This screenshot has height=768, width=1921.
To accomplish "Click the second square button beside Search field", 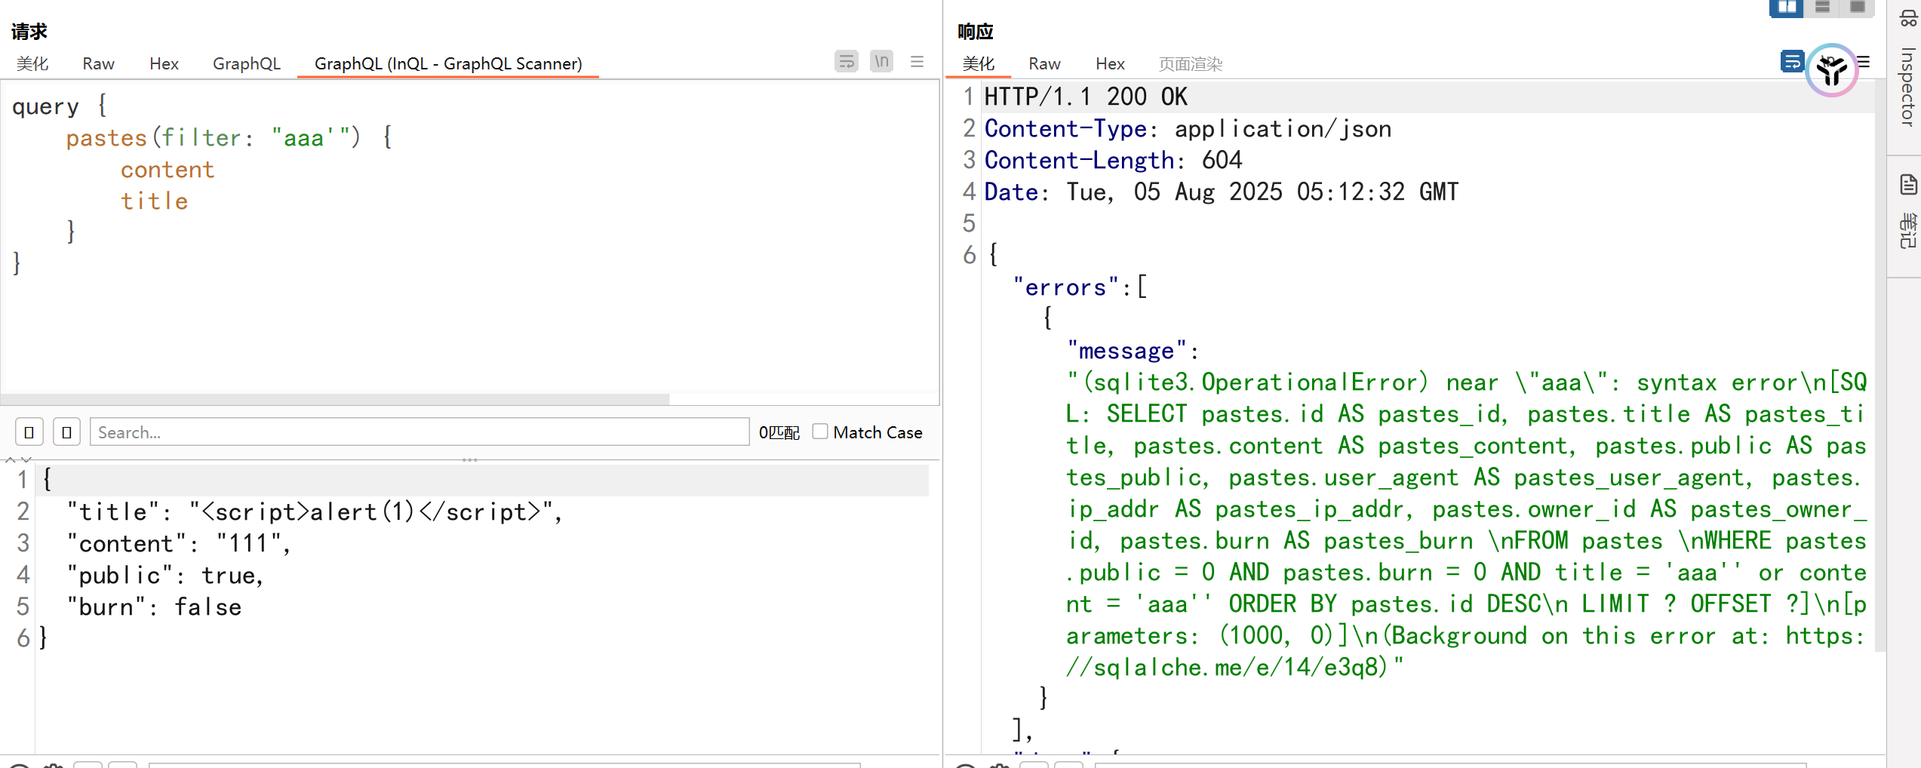I will (66, 432).
